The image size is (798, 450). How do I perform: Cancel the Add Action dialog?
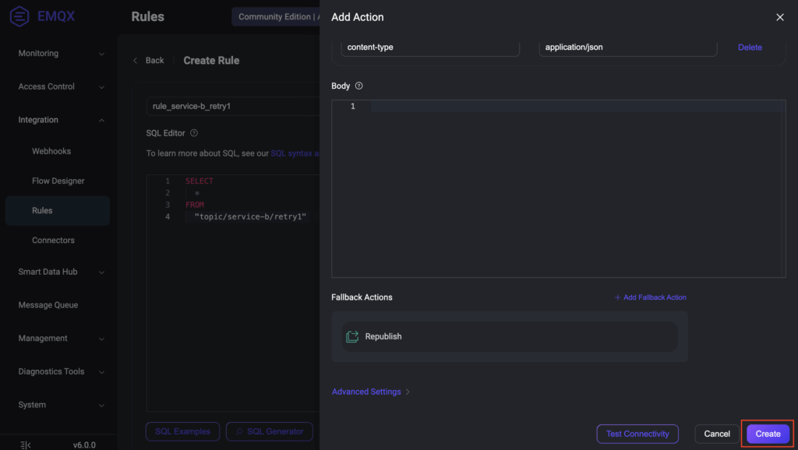[717, 434]
